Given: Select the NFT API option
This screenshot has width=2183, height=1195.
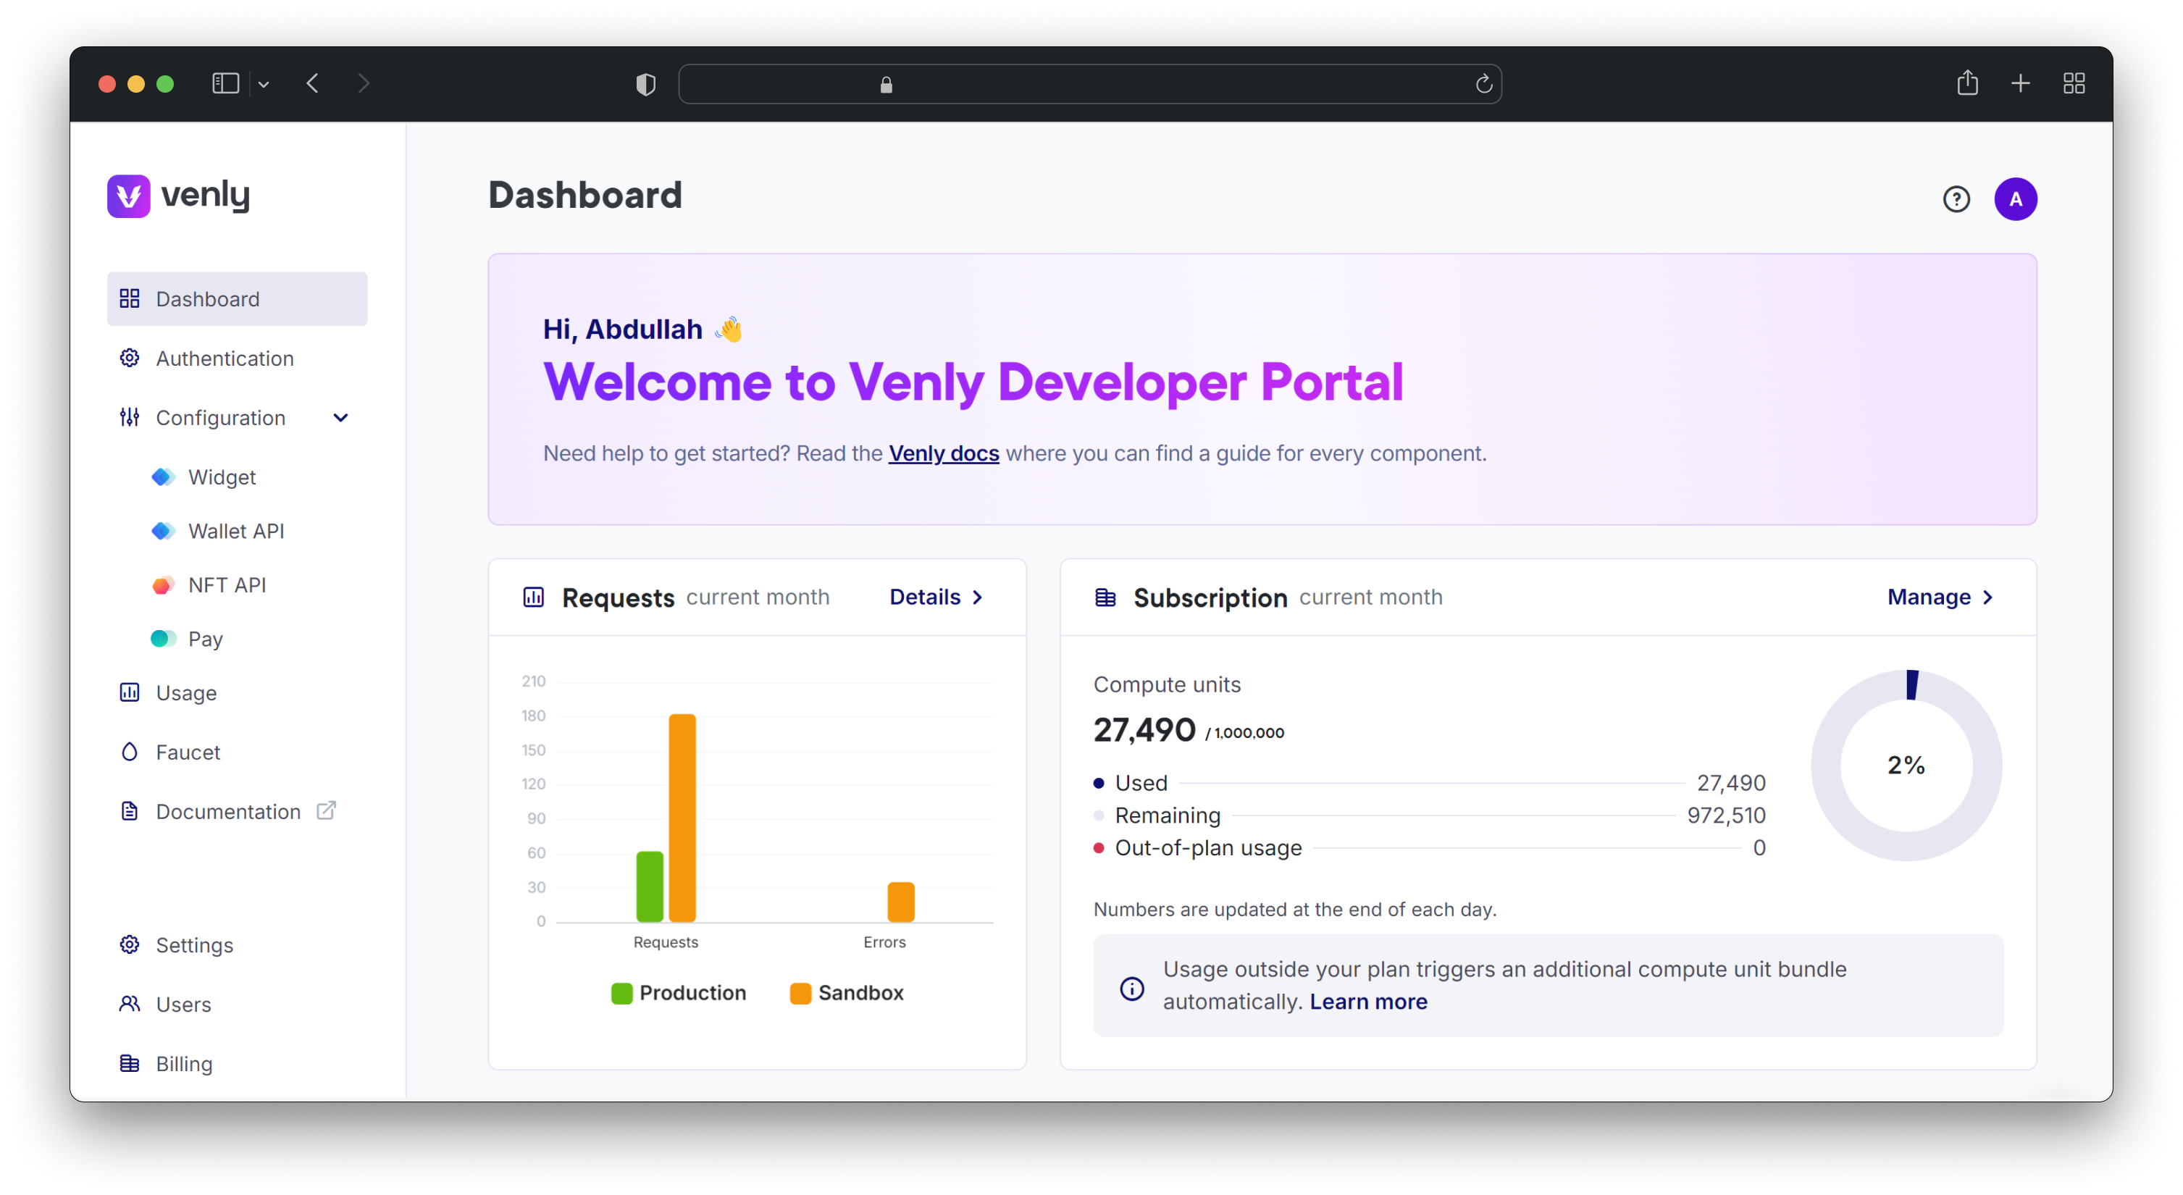Looking at the screenshot, I should pyautogui.click(x=228, y=584).
